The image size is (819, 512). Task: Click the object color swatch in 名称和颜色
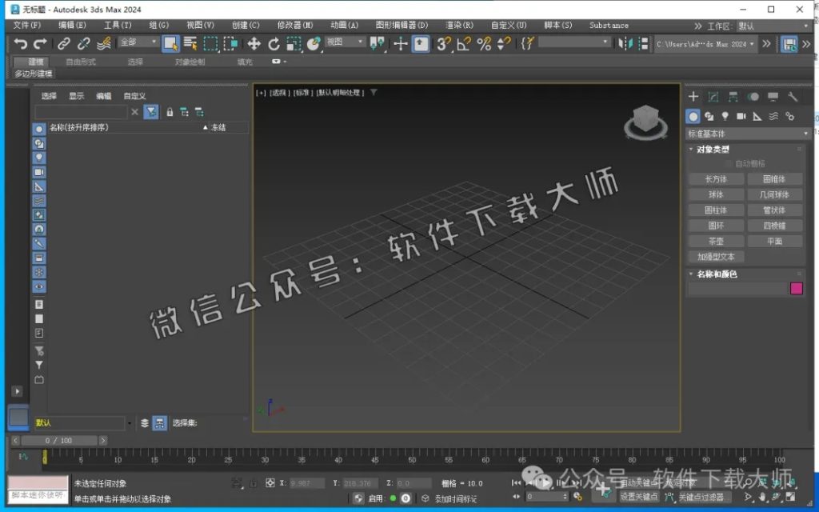[796, 288]
